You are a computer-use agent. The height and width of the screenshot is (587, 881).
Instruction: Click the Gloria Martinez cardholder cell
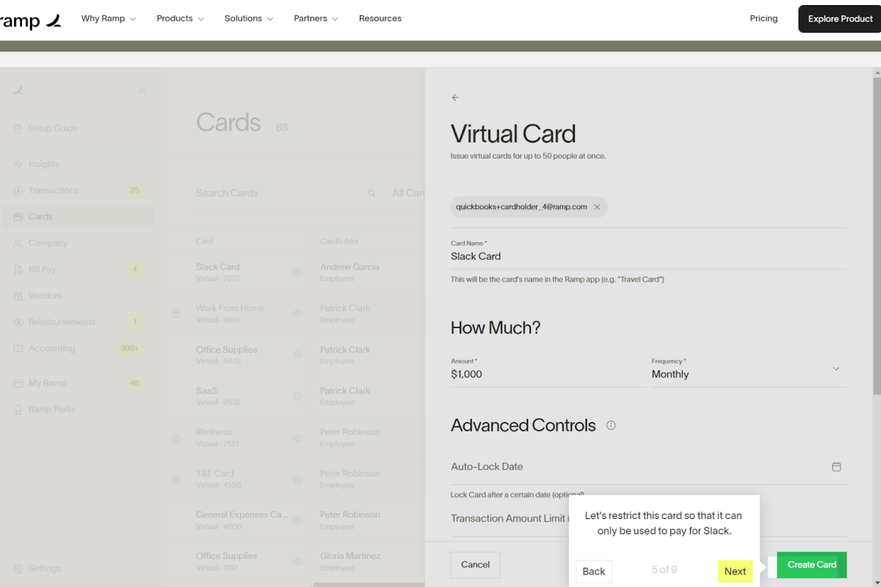(350, 561)
